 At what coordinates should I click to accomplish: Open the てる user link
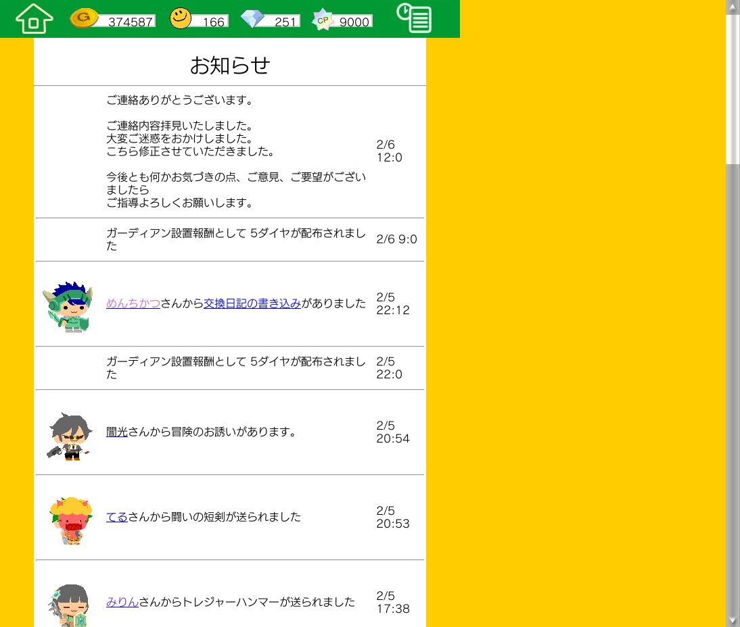[117, 517]
